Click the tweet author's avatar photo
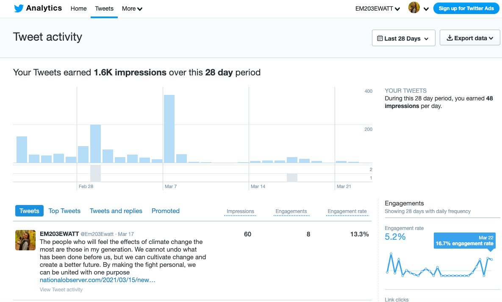The image size is (502, 302). [x=25, y=240]
